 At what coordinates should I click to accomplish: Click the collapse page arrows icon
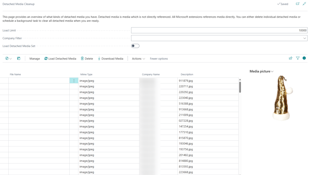[304, 4]
